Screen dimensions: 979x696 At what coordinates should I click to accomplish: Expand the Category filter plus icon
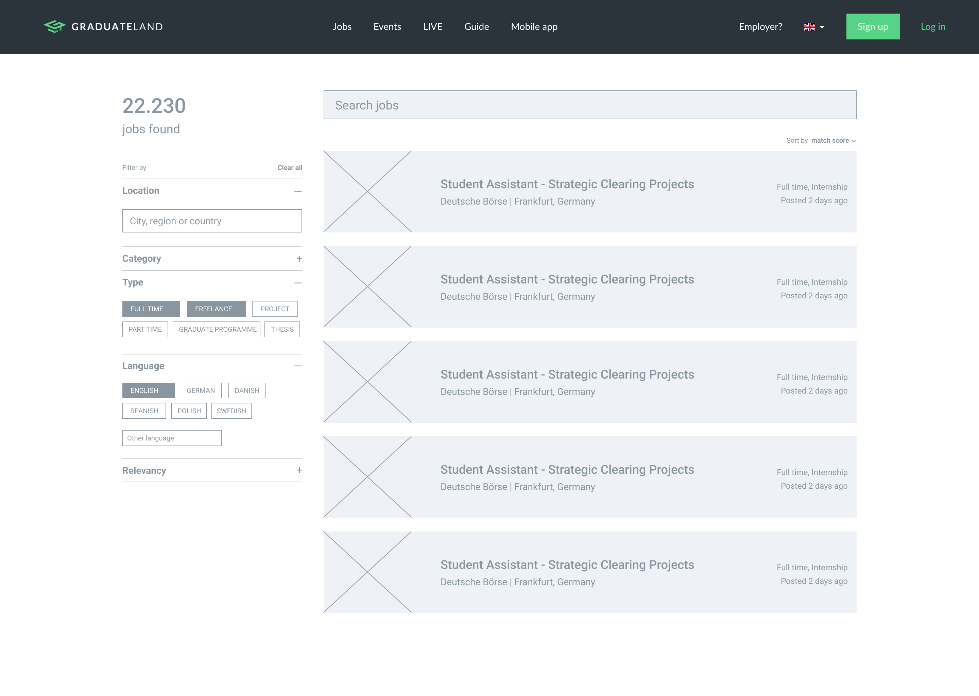click(299, 258)
